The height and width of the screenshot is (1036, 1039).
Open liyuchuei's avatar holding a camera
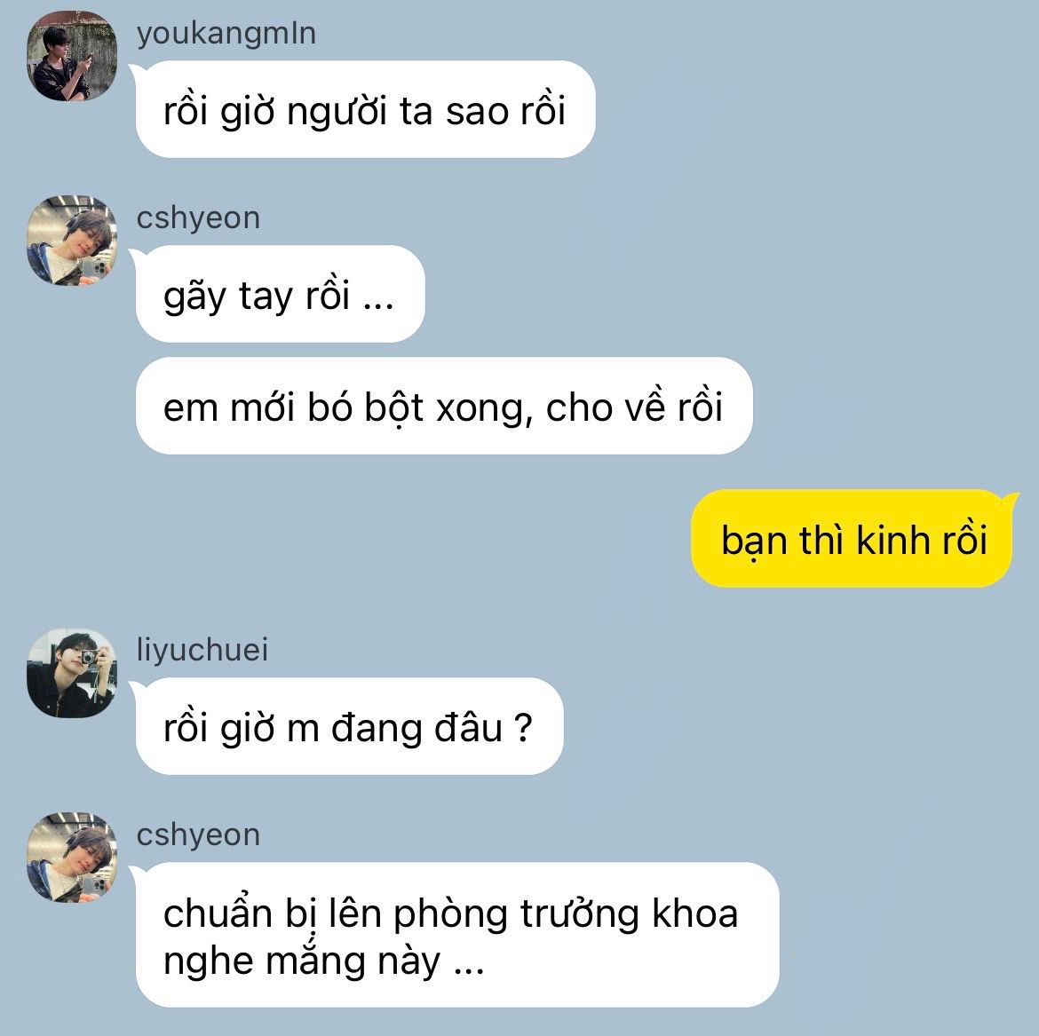click(x=72, y=673)
